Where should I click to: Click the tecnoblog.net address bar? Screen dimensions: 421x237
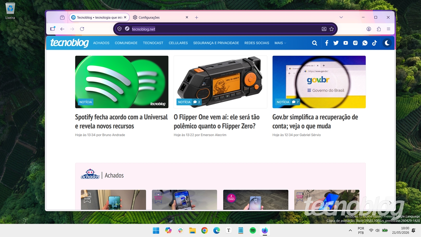click(x=225, y=29)
